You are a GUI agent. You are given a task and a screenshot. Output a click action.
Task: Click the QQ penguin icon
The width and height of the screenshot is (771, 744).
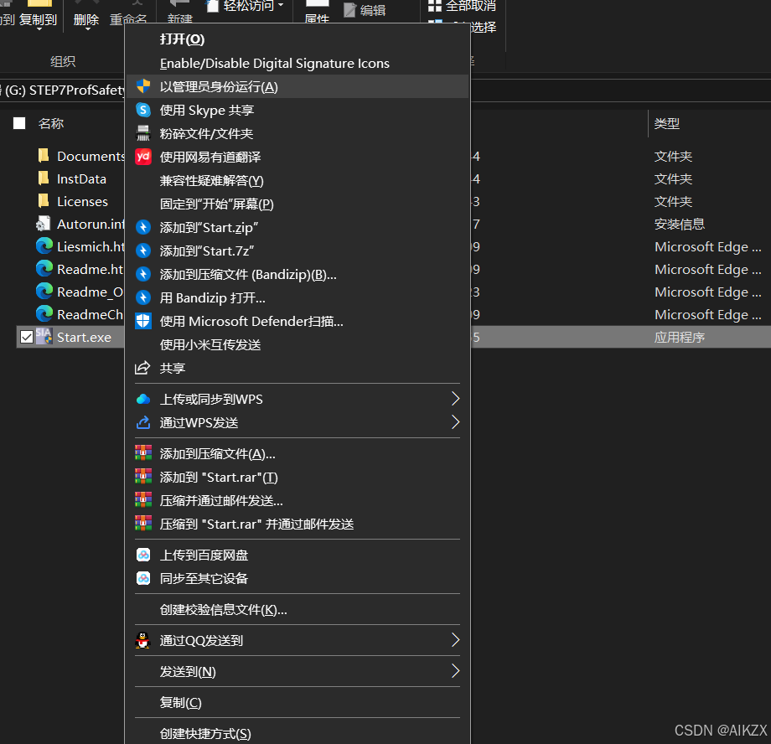click(142, 640)
